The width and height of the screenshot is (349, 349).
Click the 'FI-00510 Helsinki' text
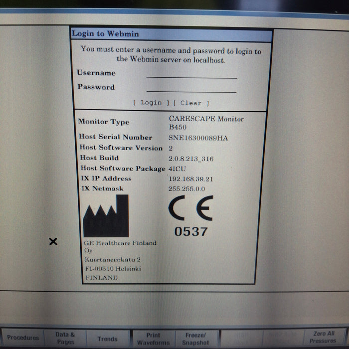coord(113,269)
